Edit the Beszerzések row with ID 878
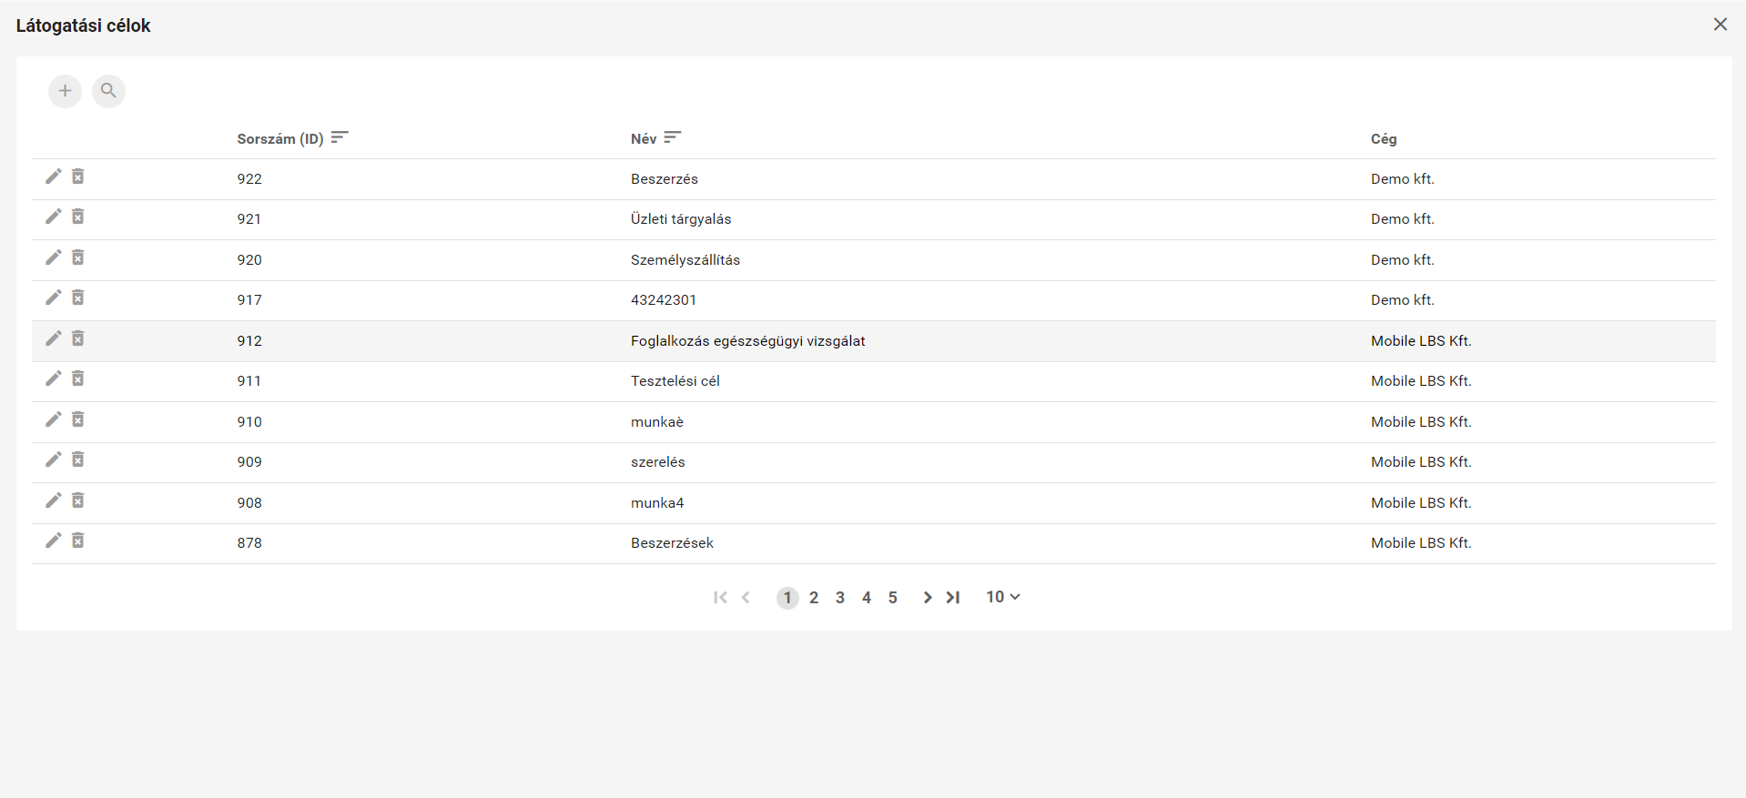 click(x=54, y=540)
